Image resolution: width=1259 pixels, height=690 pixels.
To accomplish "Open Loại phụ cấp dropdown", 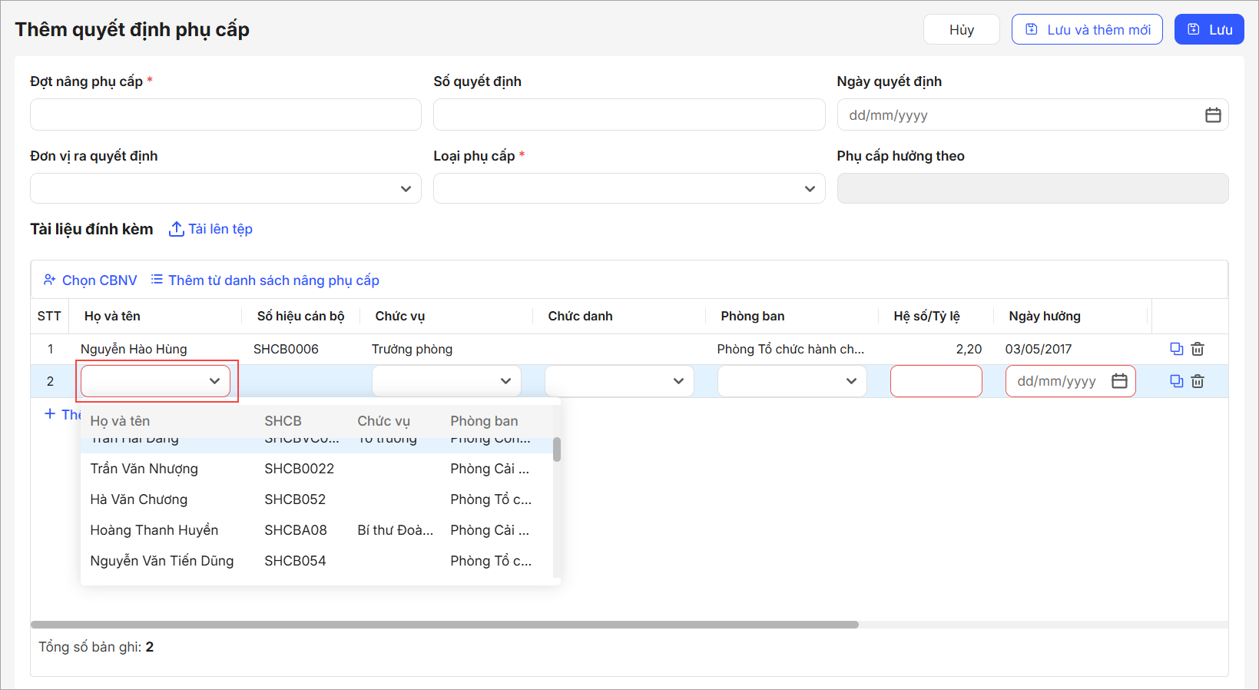I will coord(629,188).
